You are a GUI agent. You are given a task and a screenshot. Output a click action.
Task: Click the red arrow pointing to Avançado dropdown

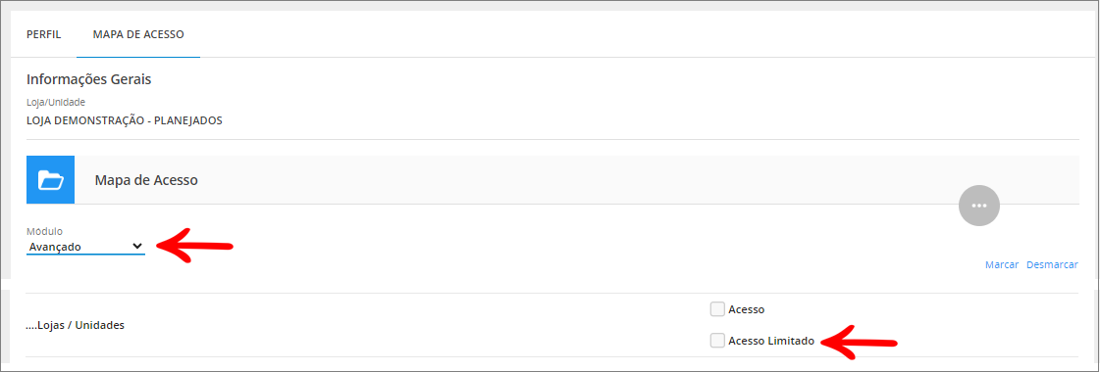[x=194, y=247]
